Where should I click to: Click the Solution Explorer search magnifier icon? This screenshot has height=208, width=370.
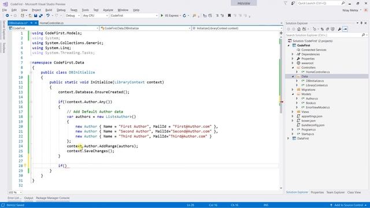click(x=364, y=35)
